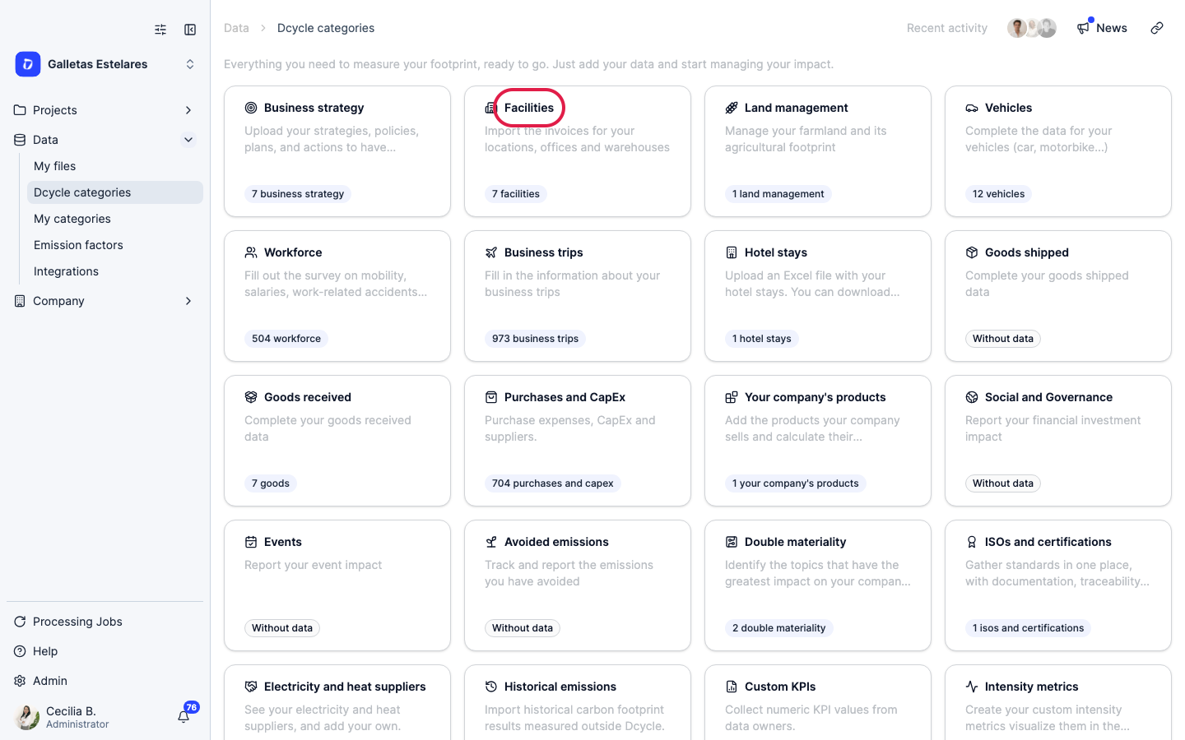Collapse the sidebar panel icon

[x=190, y=30]
